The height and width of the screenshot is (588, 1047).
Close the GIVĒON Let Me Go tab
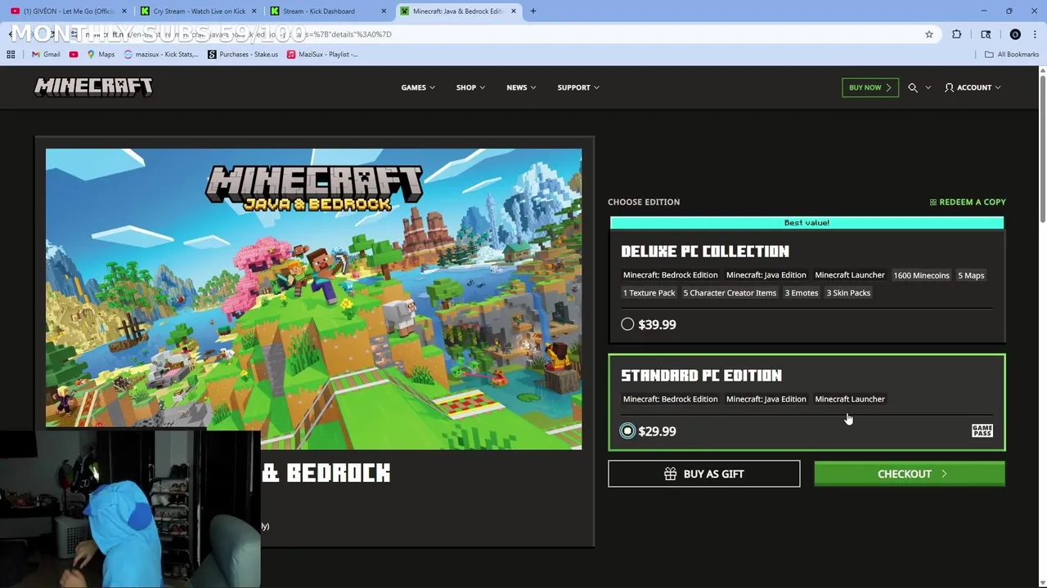(x=124, y=11)
